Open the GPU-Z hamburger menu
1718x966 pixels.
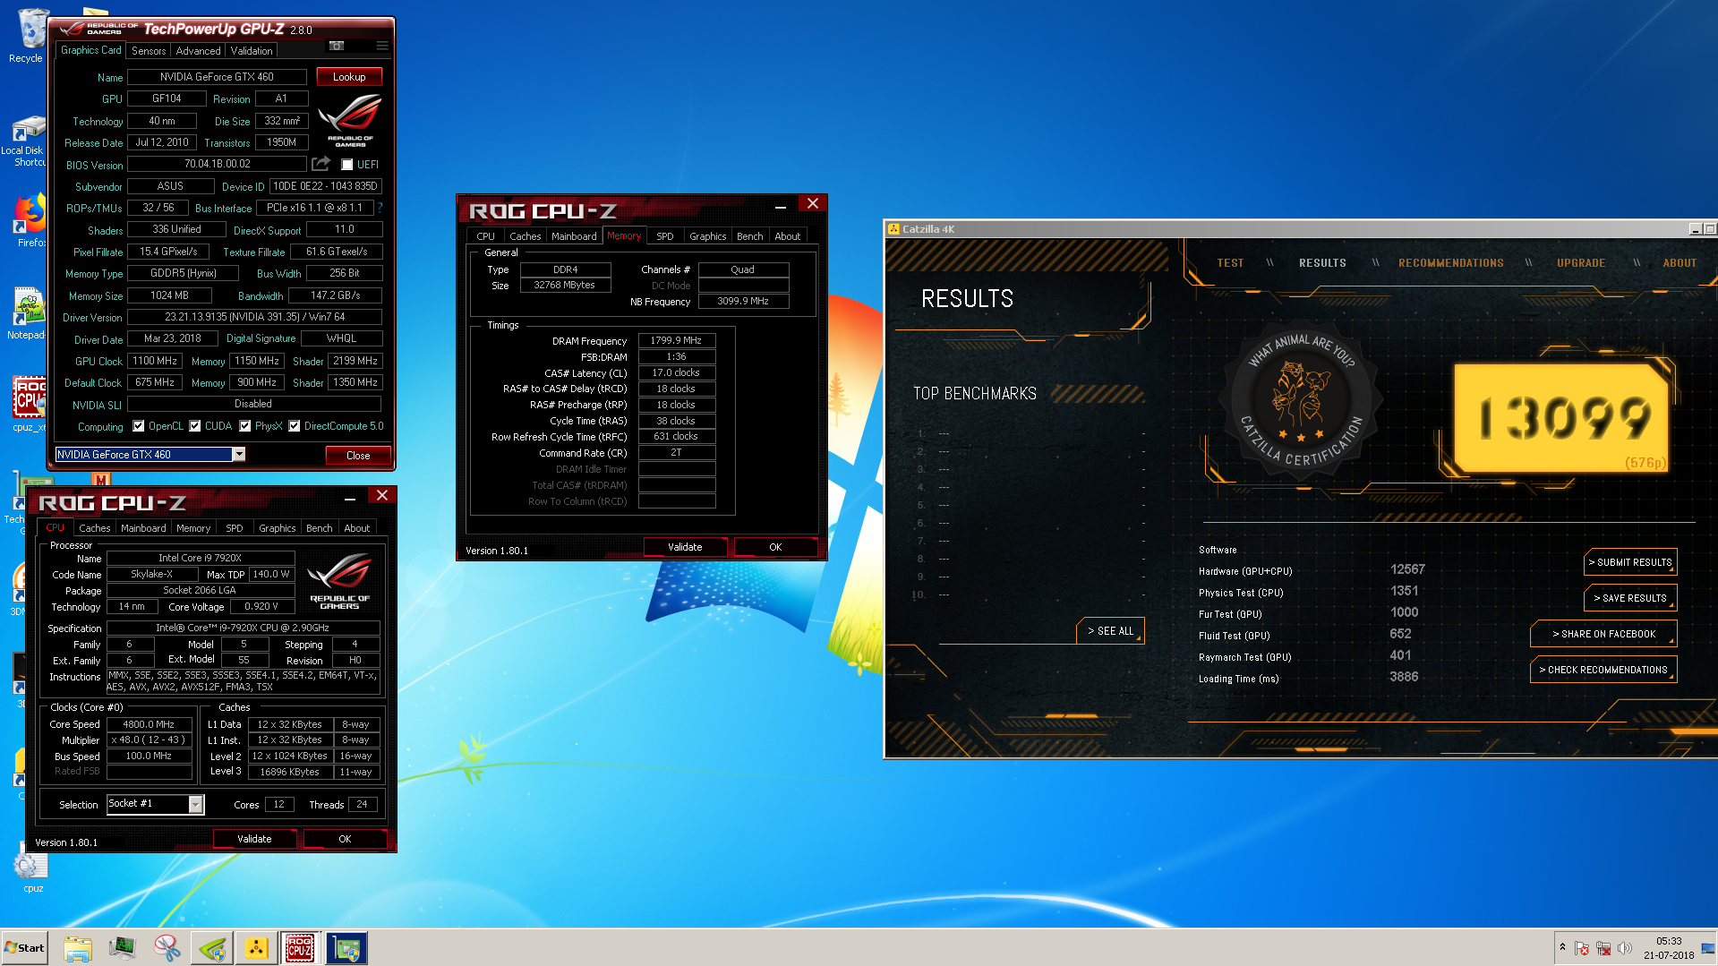382,46
